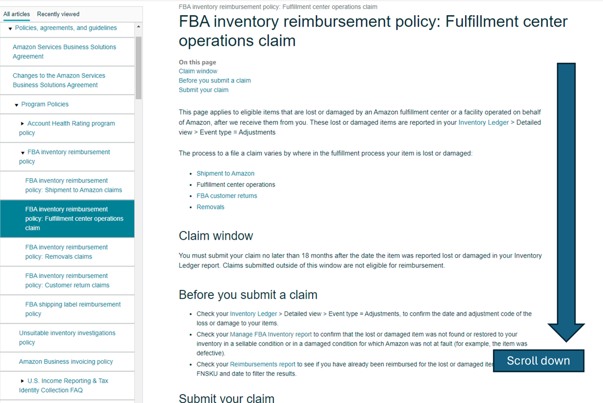Collapse the FBA inventory reimbursement policy arrow
This screenshot has height=403, width=603.
pyautogui.click(x=23, y=153)
